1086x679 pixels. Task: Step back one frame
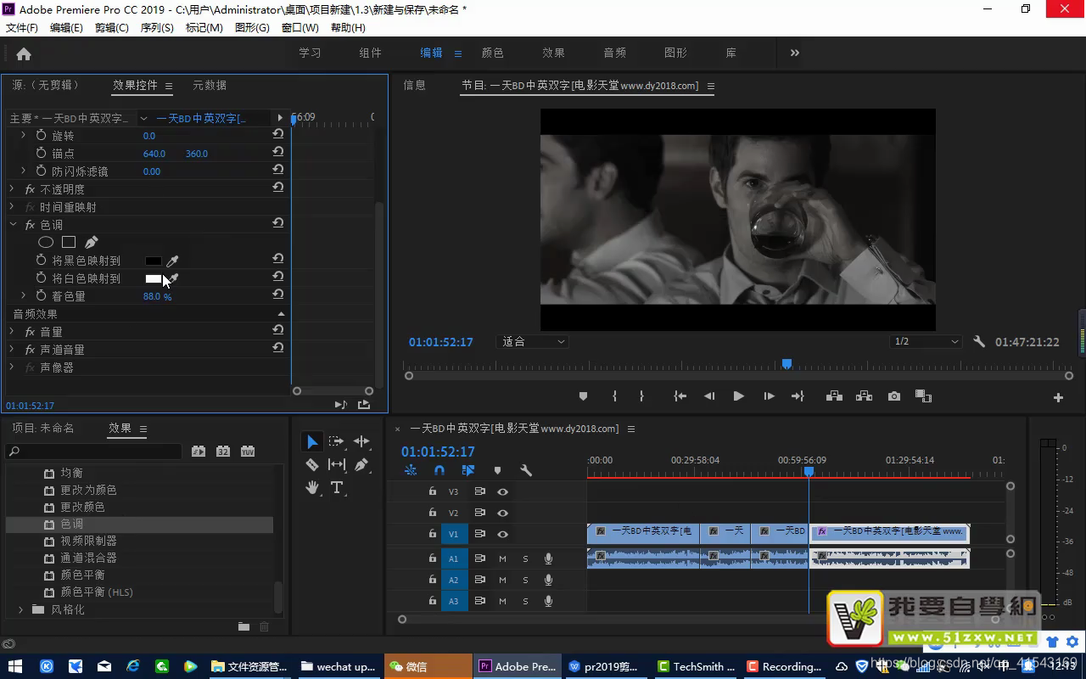tap(709, 396)
